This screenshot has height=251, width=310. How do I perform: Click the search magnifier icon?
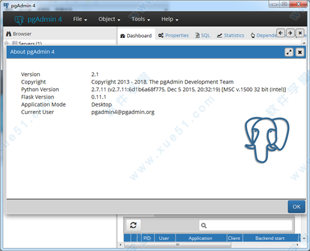pyautogui.click(x=204, y=226)
